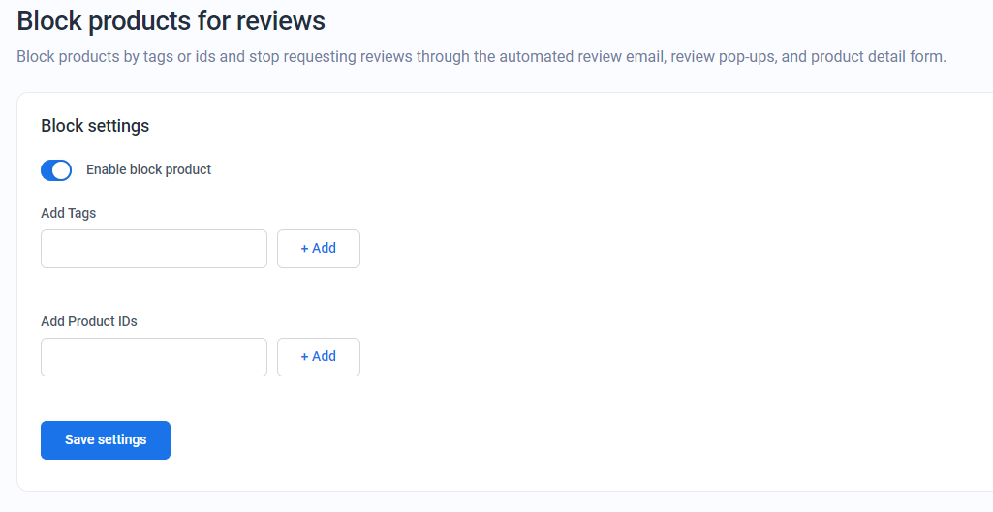Click the 'Enable block product' label text
Viewport: 993px width, 512px height.
tap(149, 169)
